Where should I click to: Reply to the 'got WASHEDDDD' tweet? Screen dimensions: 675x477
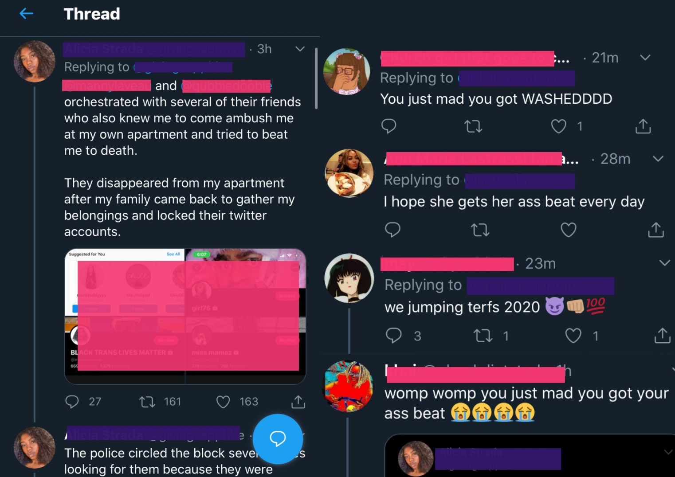389,126
